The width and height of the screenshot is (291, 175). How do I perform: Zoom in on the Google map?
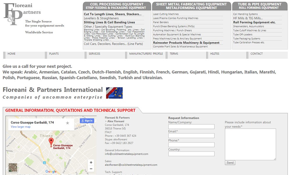tap(91, 162)
